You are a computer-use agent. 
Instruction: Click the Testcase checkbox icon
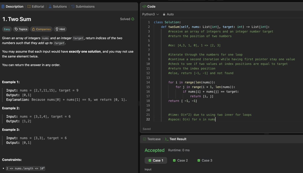(x=144, y=139)
